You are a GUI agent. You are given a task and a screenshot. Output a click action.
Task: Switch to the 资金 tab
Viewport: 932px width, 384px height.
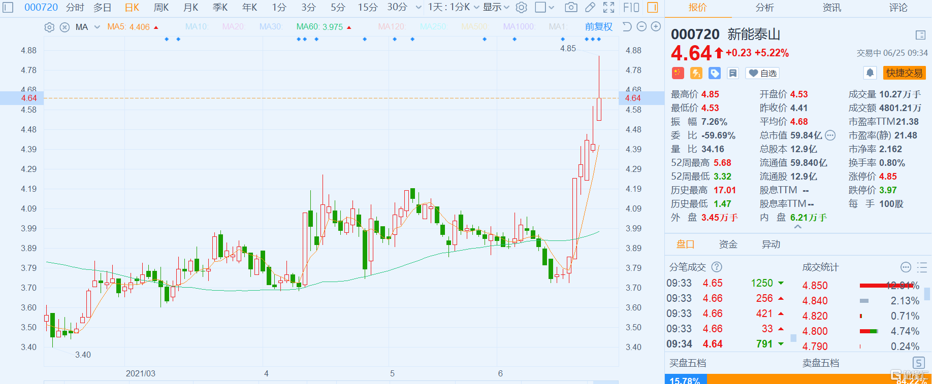pos(728,245)
